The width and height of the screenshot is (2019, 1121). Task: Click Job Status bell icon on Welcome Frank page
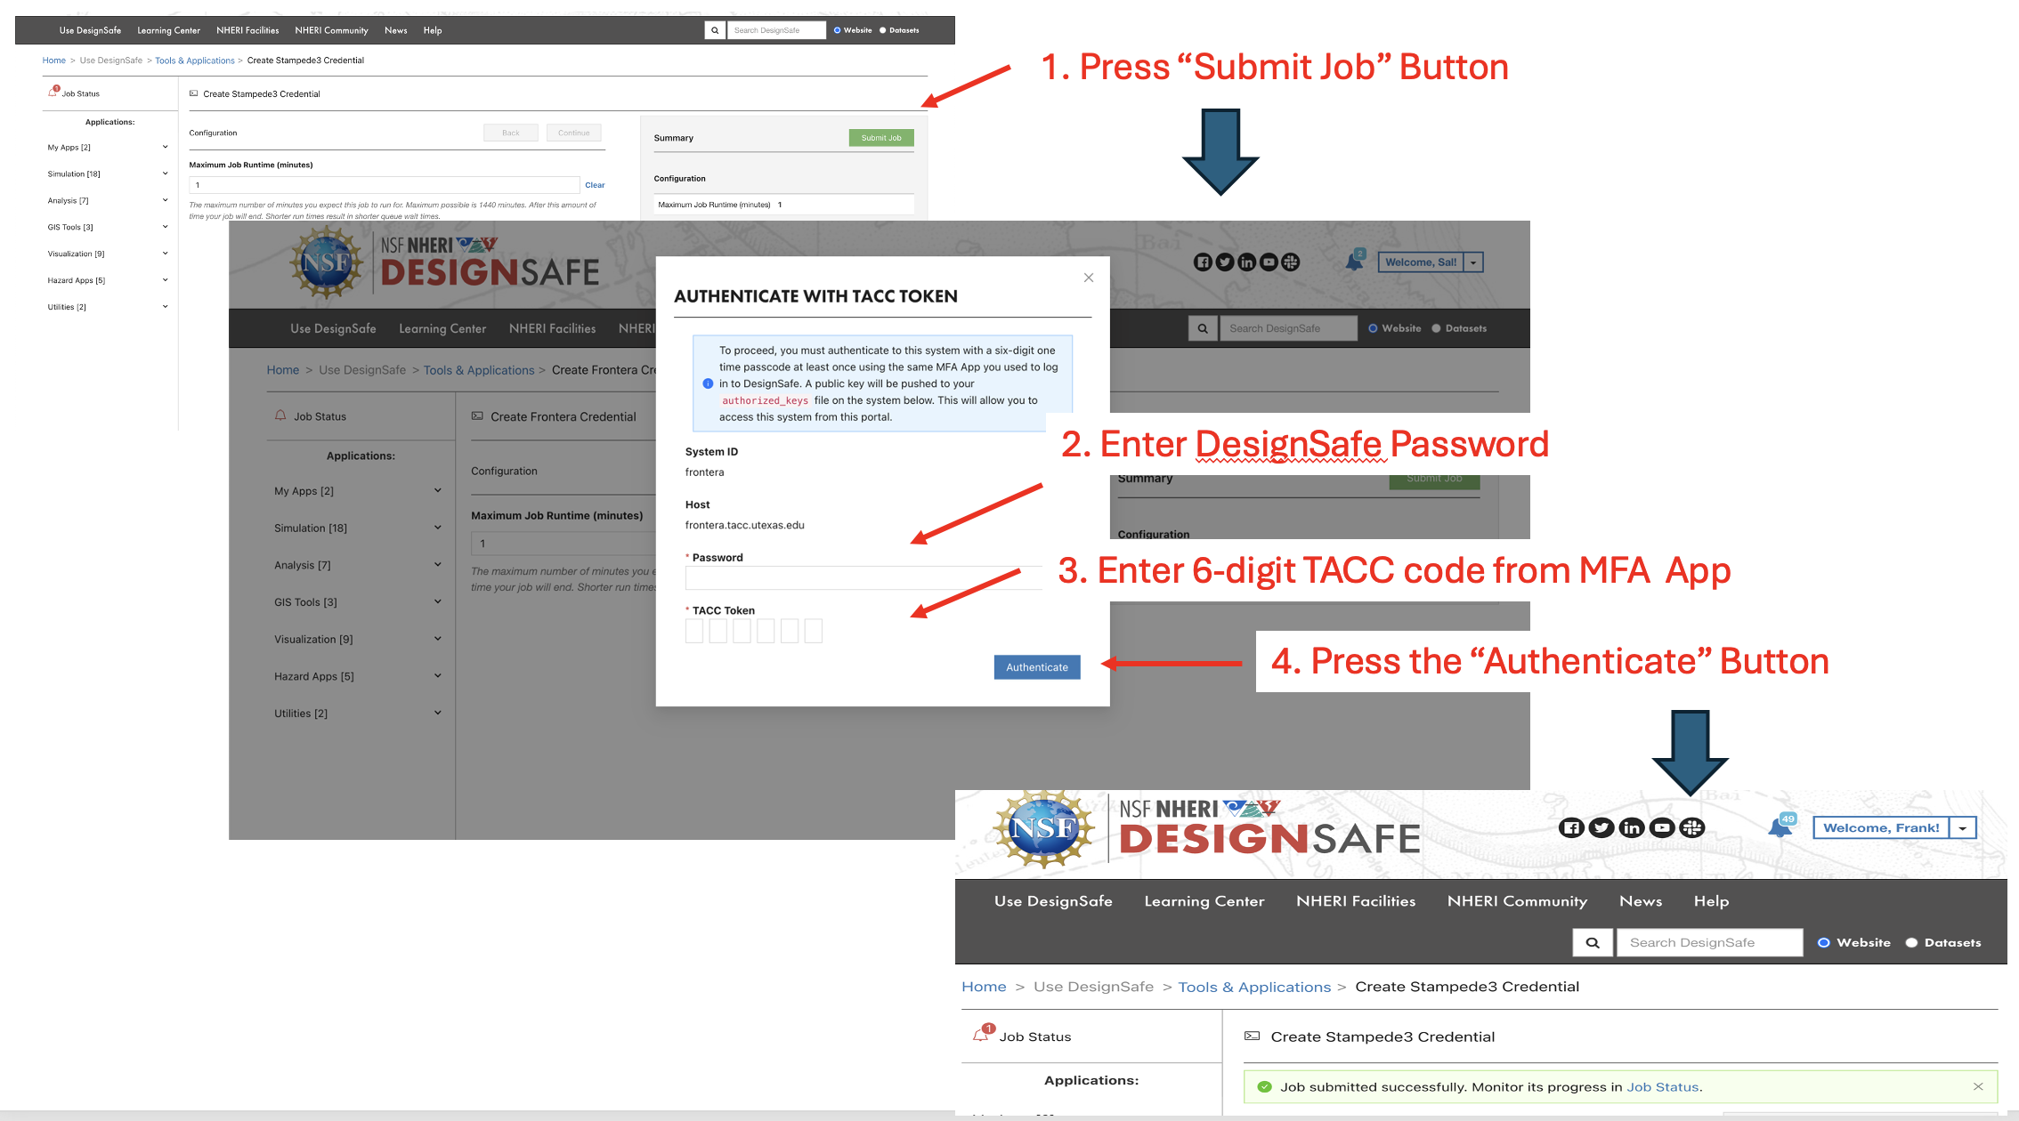click(982, 1035)
